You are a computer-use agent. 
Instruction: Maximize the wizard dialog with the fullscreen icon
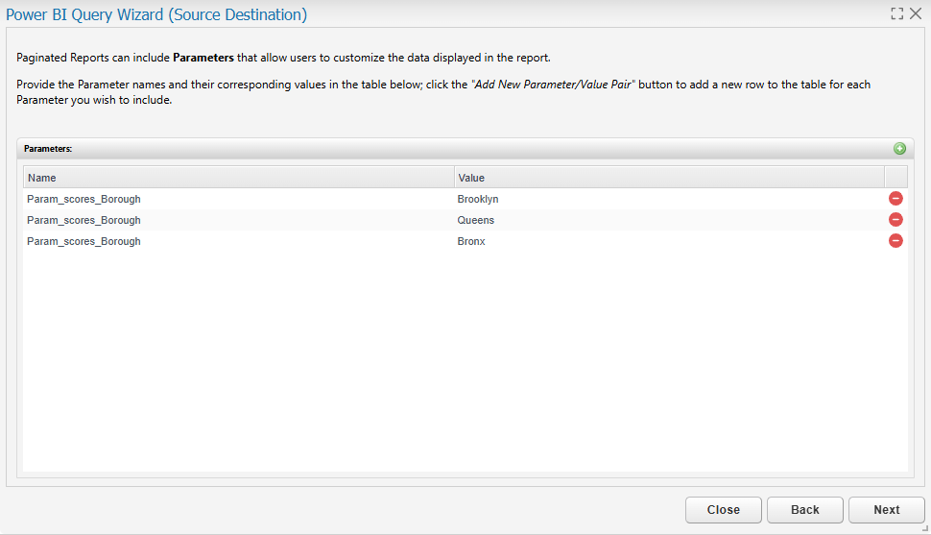896,13
